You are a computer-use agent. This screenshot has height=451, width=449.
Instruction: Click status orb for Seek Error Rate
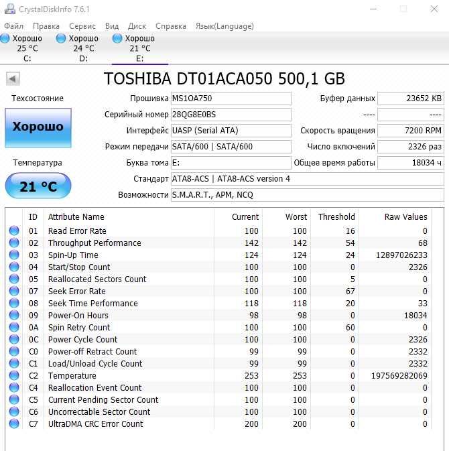[x=14, y=291]
